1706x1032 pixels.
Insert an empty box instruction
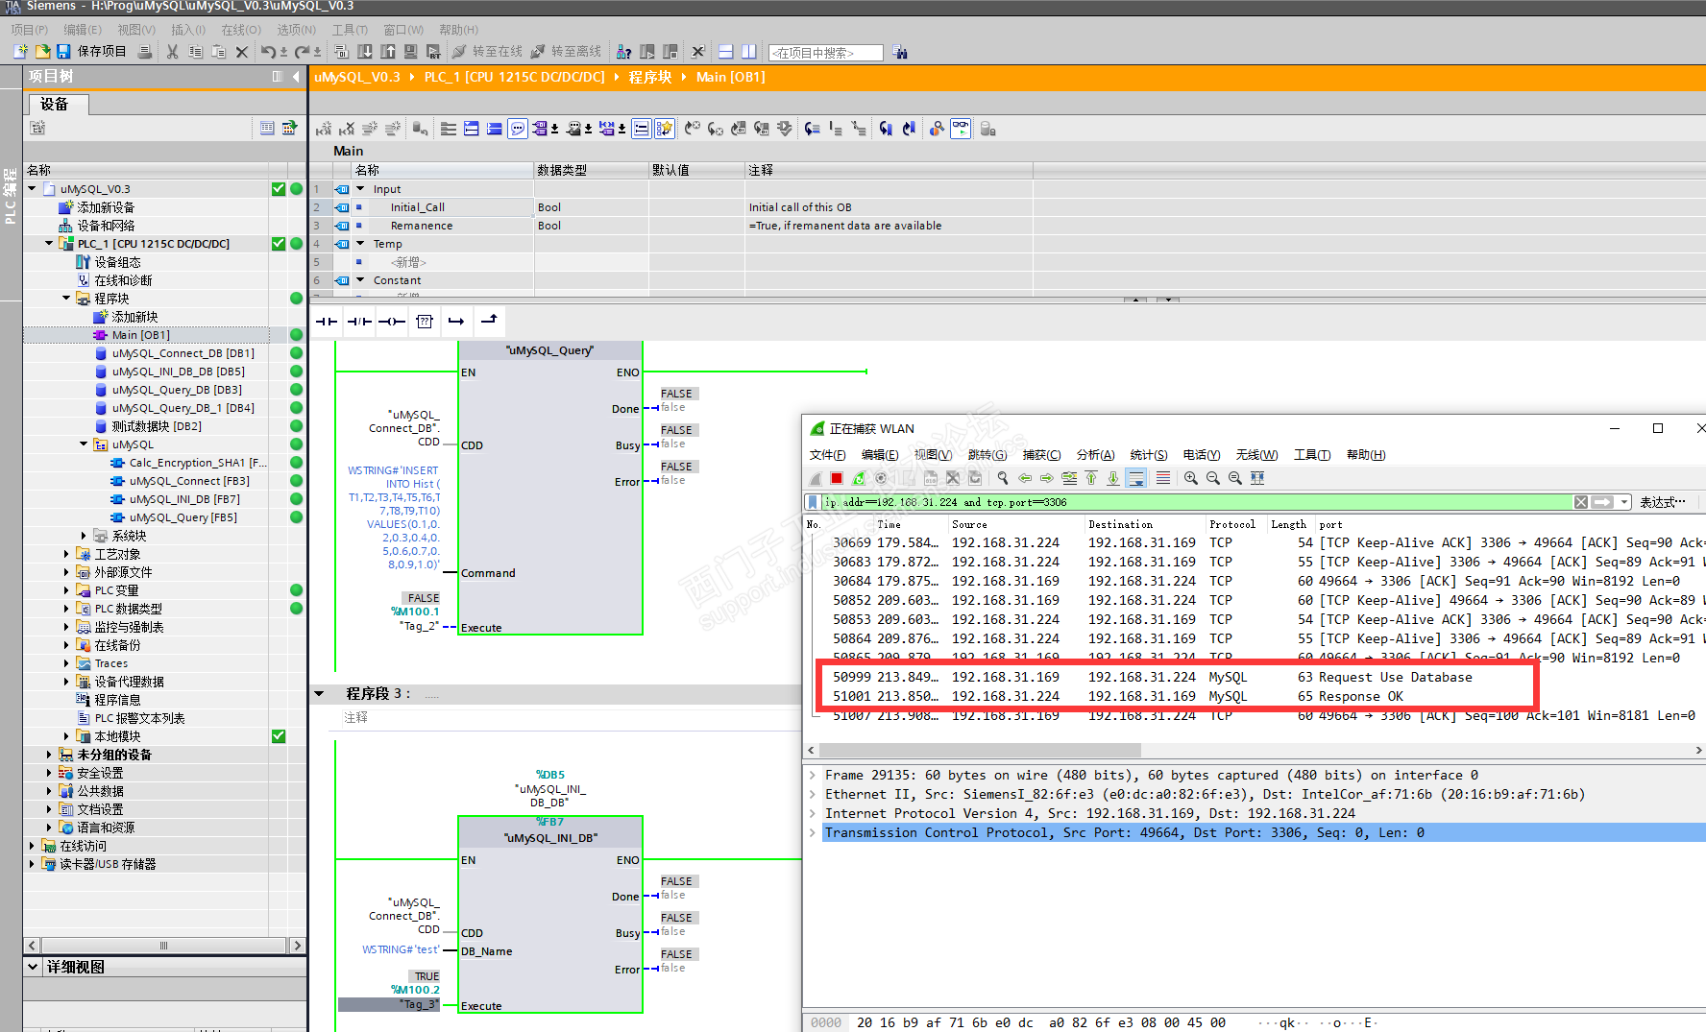[x=425, y=322]
